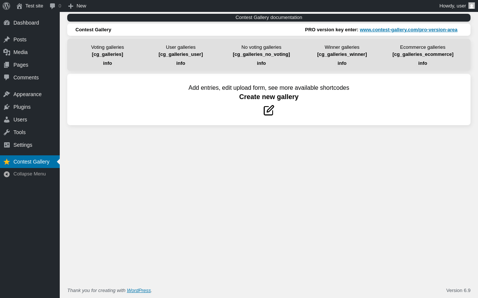Click the Posts pushpin icon
This screenshot has width=478, height=298.
coord(7,39)
